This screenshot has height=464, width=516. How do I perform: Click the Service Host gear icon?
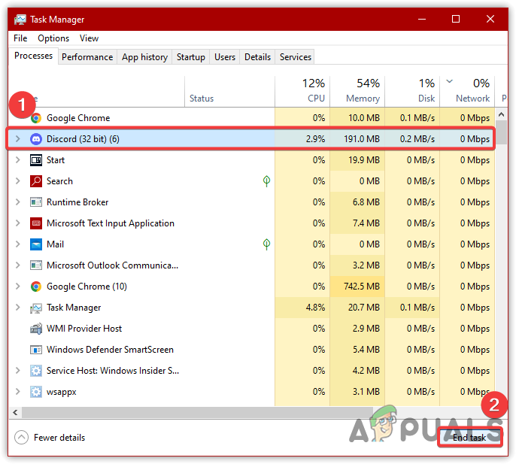[36, 371]
